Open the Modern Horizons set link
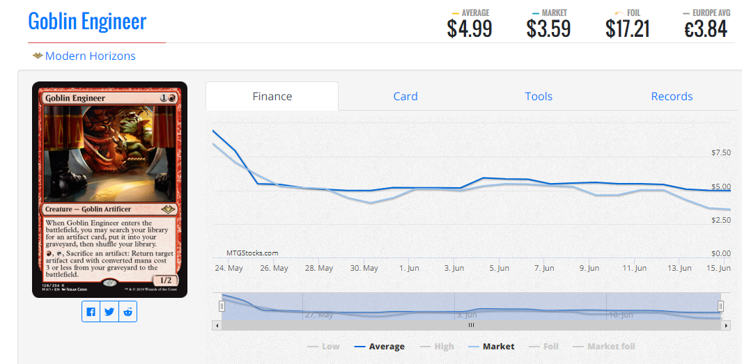This screenshot has height=364, width=742. pos(91,56)
